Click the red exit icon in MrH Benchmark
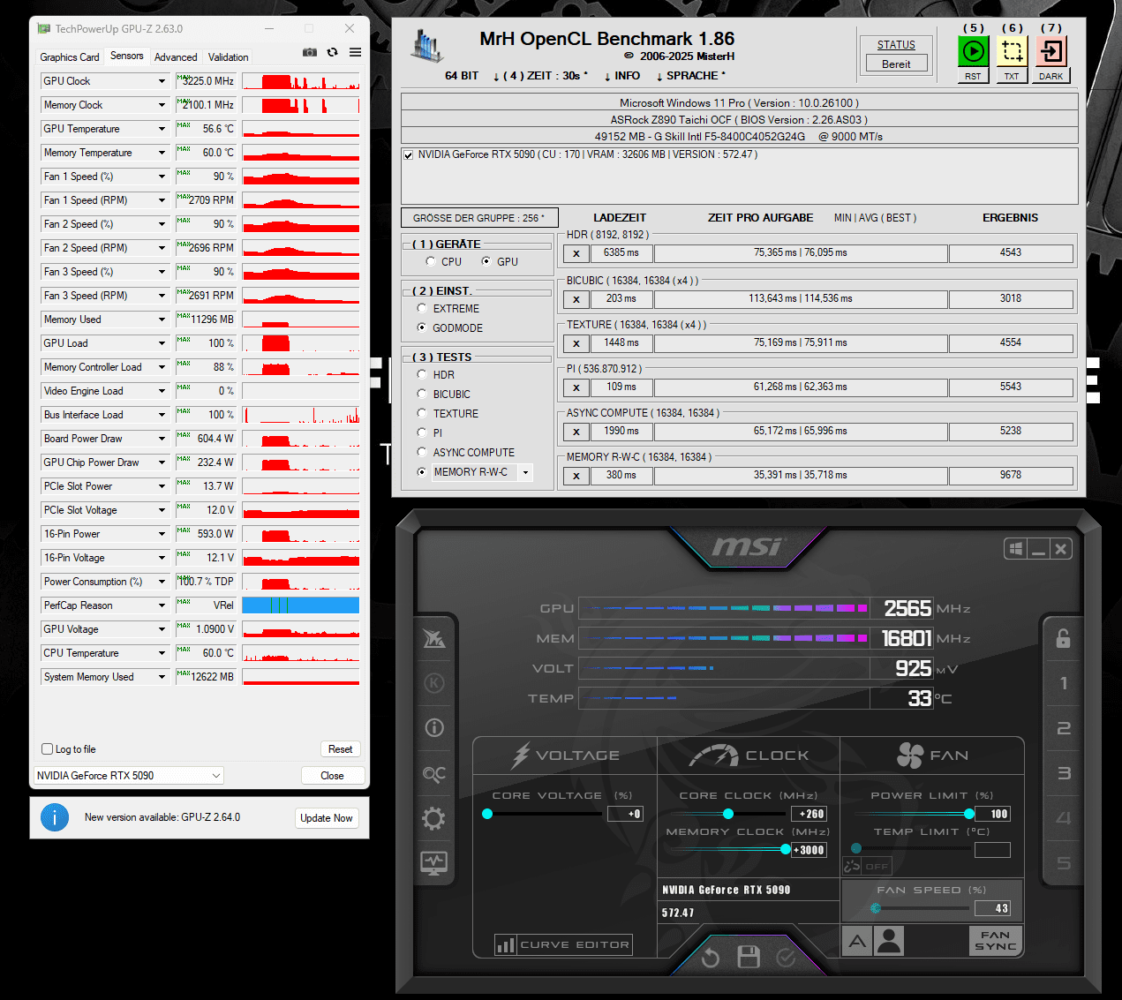 click(x=1051, y=51)
